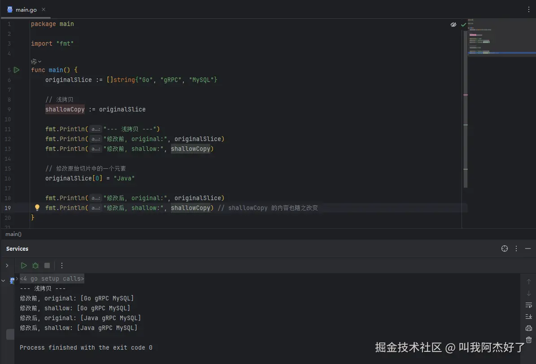The height and width of the screenshot is (364, 536).
Task: Click the "Java" string literal on line 16
Action: 124,178
